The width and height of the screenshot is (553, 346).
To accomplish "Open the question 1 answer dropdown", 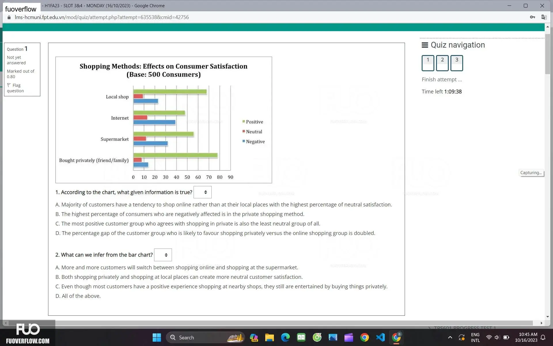I will 202,192.
